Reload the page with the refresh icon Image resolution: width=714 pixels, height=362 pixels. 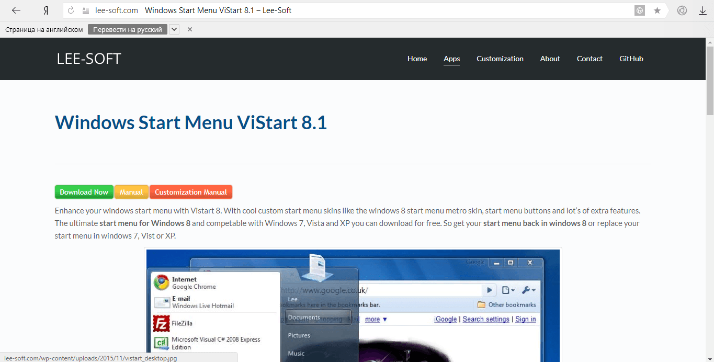click(x=71, y=10)
